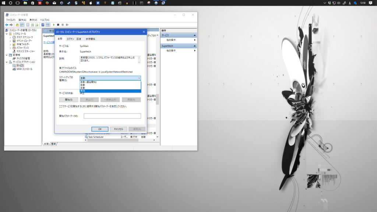Click the volume icon in system tray
377x212 pixels.
point(339,3)
